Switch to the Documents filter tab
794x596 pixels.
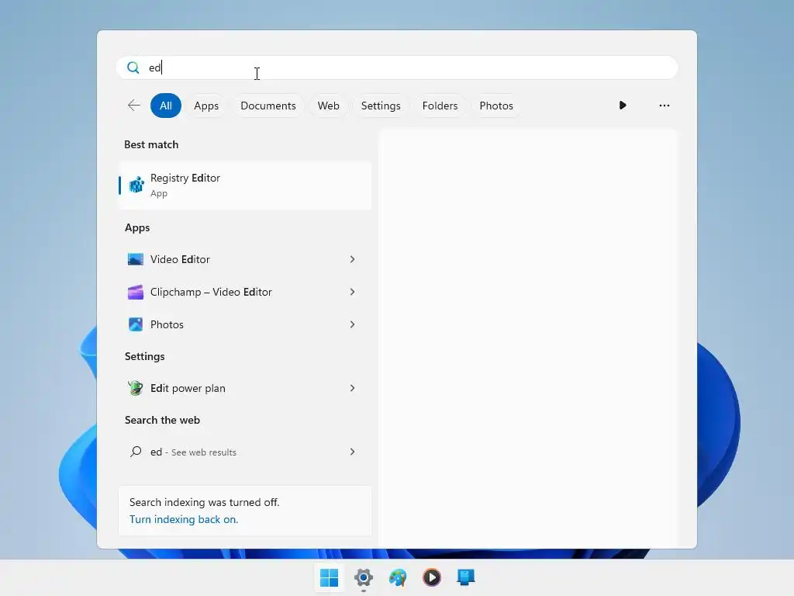(x=268, y=106)
